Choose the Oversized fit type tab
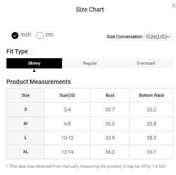Screen dimensions: 176x175 coord(146,63)
